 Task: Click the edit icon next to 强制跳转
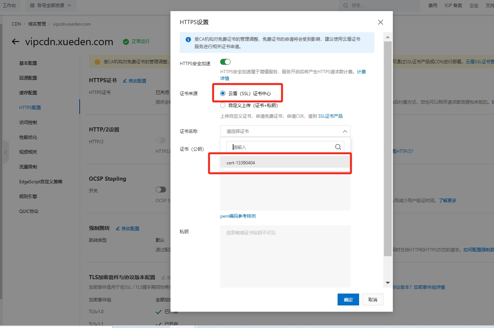click(118, 228)
